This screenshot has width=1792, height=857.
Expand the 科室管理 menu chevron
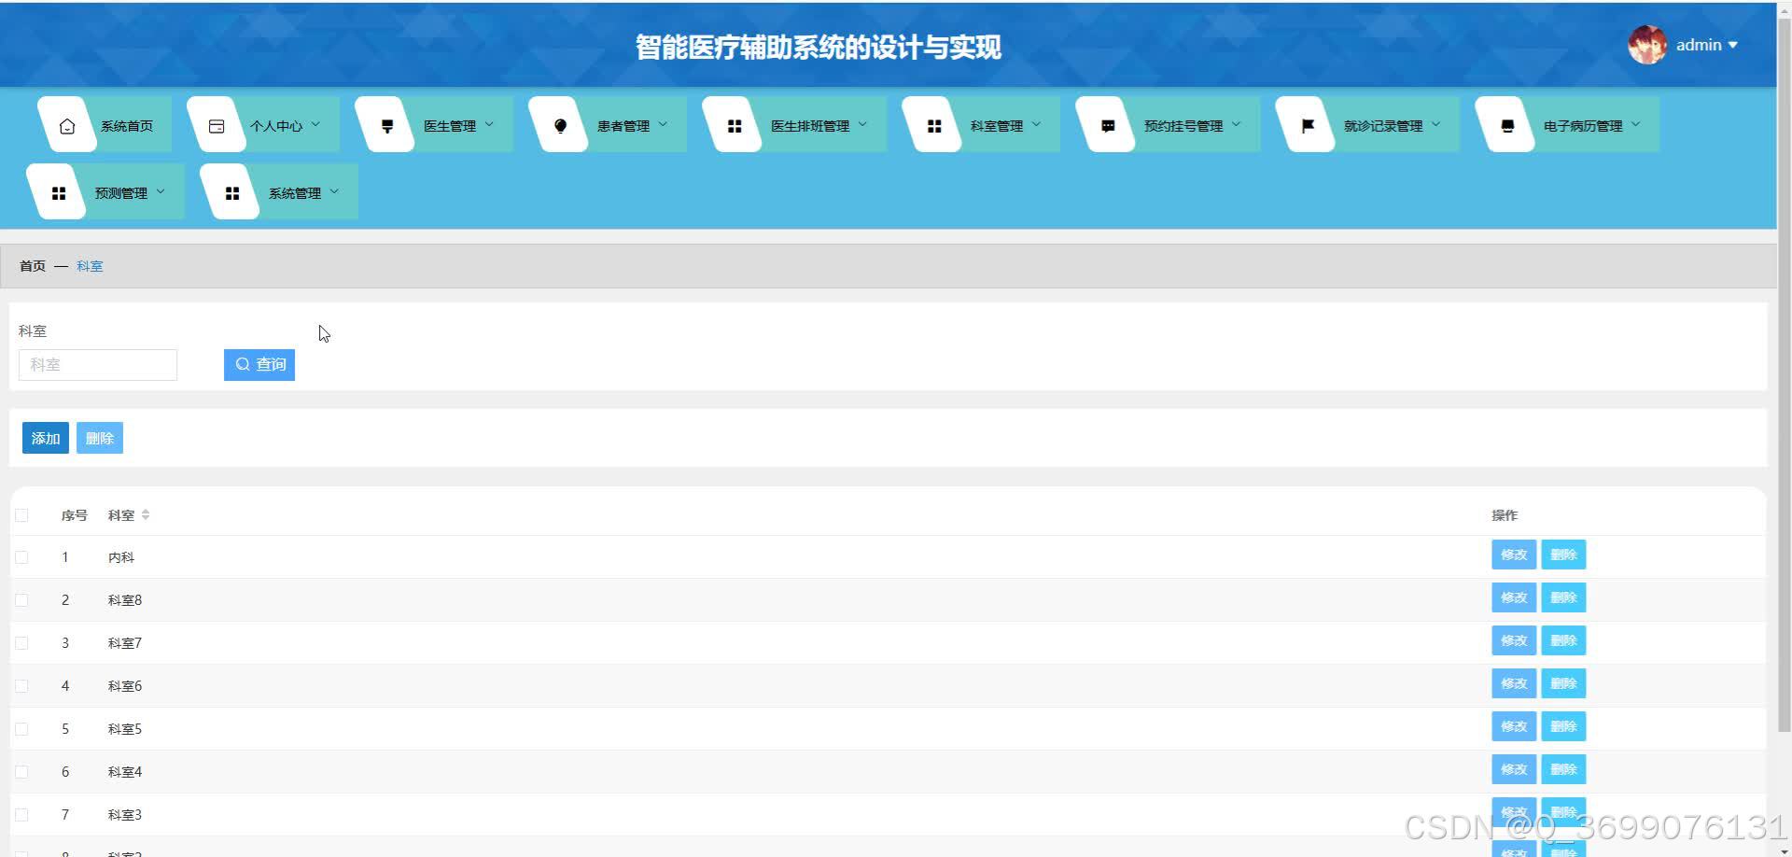point(1036,124)
